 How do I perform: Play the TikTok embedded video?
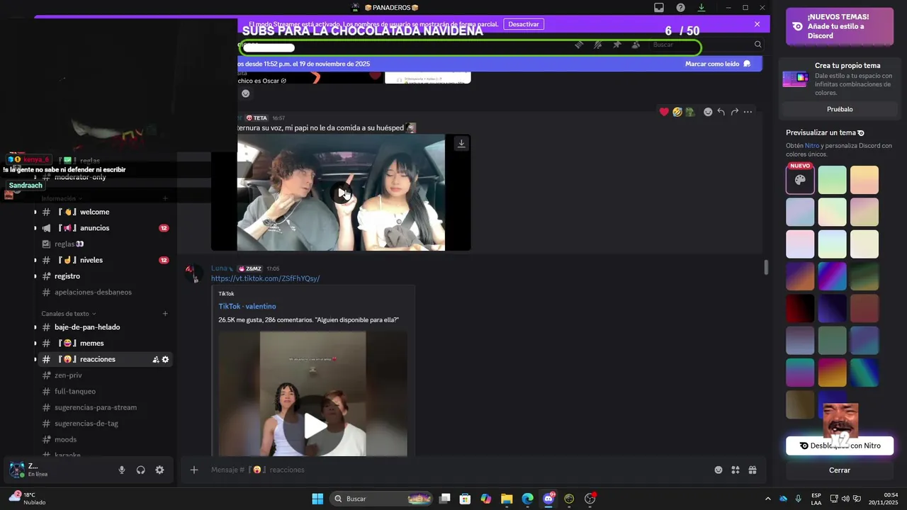coord(315,426)
